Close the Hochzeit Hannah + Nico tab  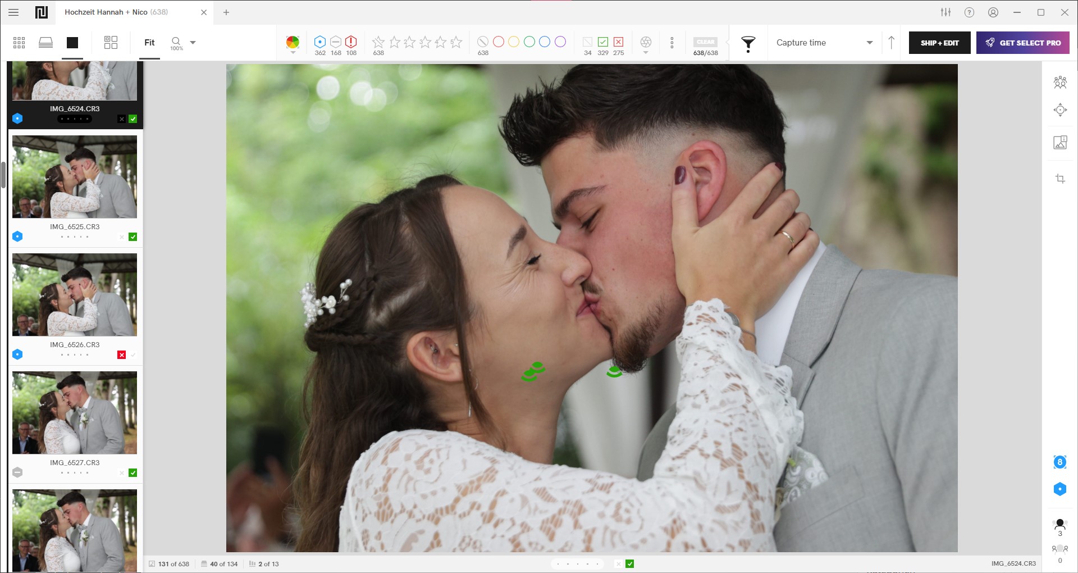(204, 12)
